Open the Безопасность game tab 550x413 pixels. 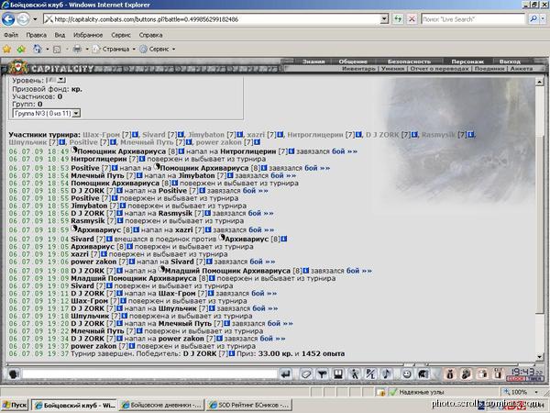point(409,61)
